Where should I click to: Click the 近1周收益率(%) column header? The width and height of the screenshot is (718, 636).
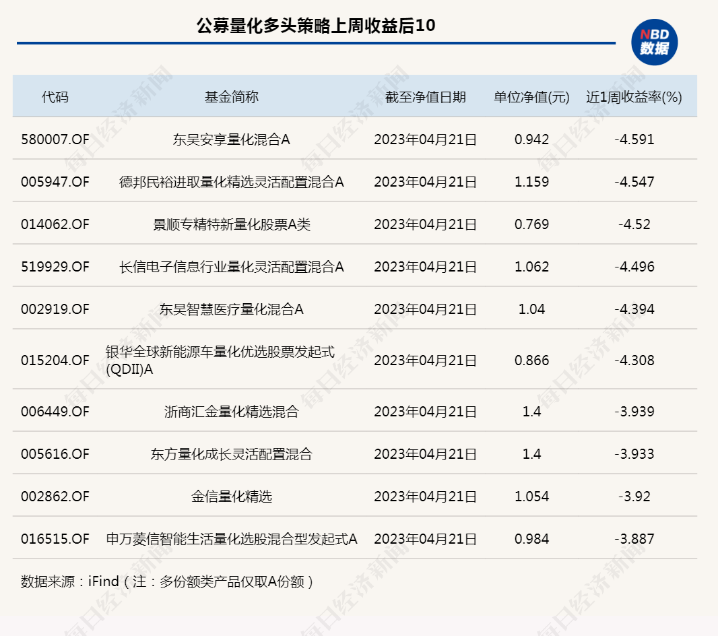tap(634, 97)
